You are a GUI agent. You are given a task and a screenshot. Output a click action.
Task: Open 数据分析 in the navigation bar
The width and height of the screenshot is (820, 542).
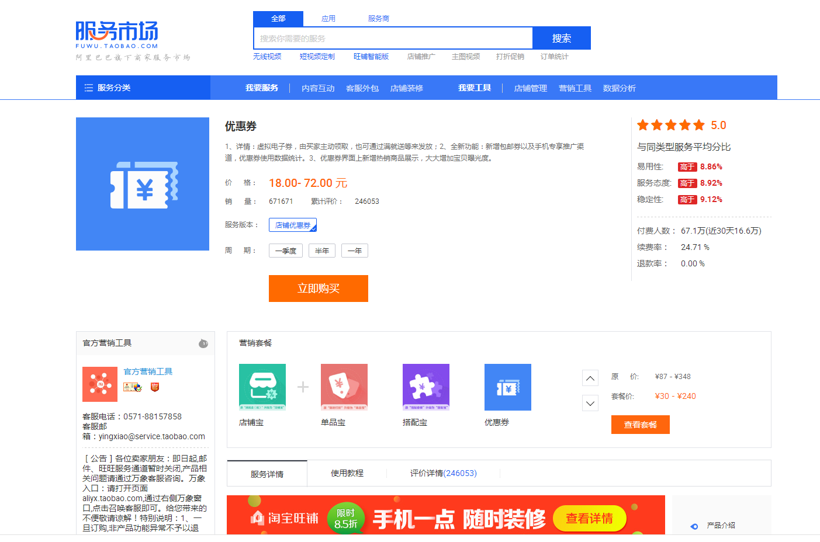coord(620,88)
